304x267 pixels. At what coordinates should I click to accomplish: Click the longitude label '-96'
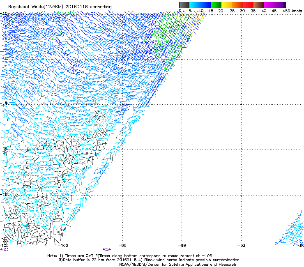click(x=182, y=246)
